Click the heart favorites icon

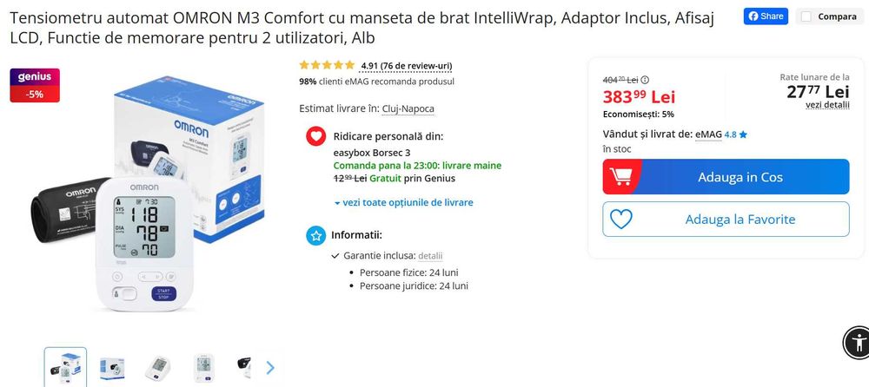coord(621,220)
